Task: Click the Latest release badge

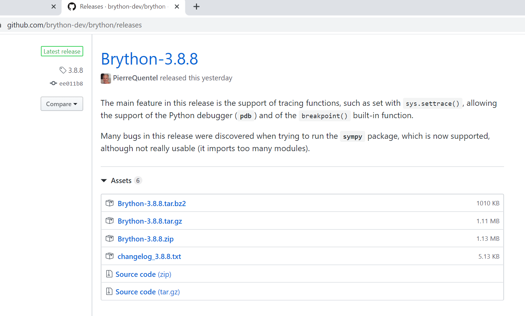Action: click(62, 51)
